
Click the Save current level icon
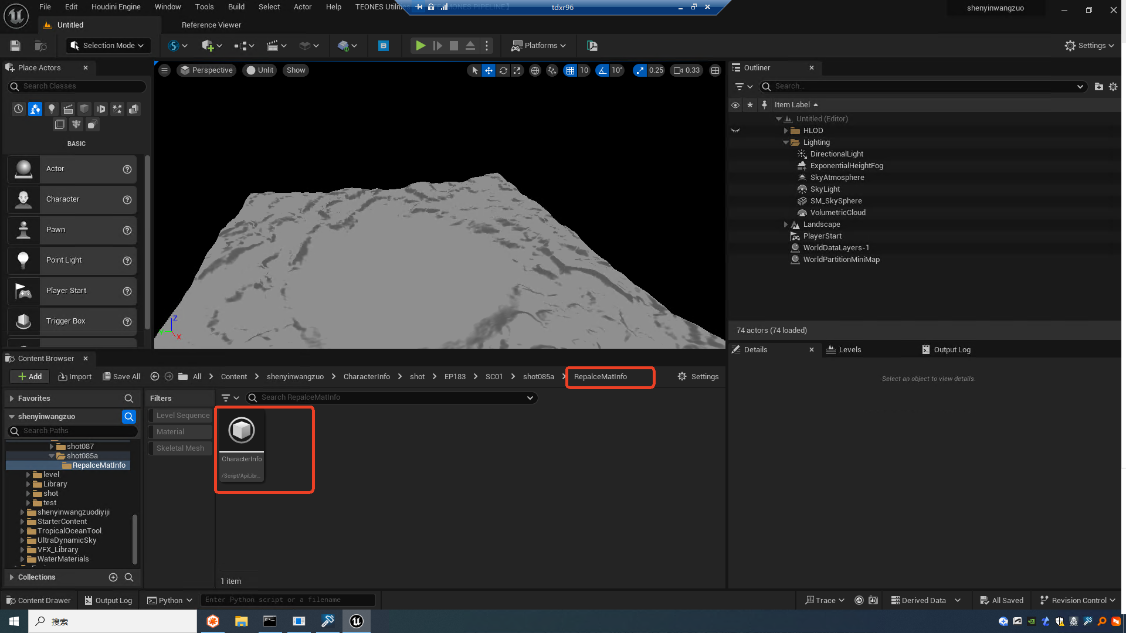click(16, 46)
